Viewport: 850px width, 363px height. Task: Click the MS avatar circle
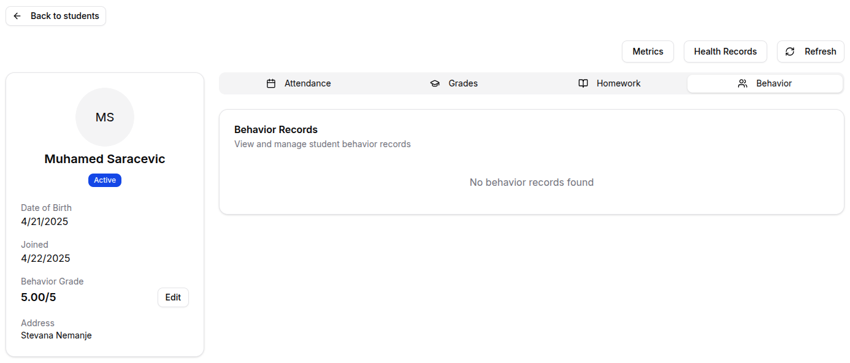click(x=105, y=117)
